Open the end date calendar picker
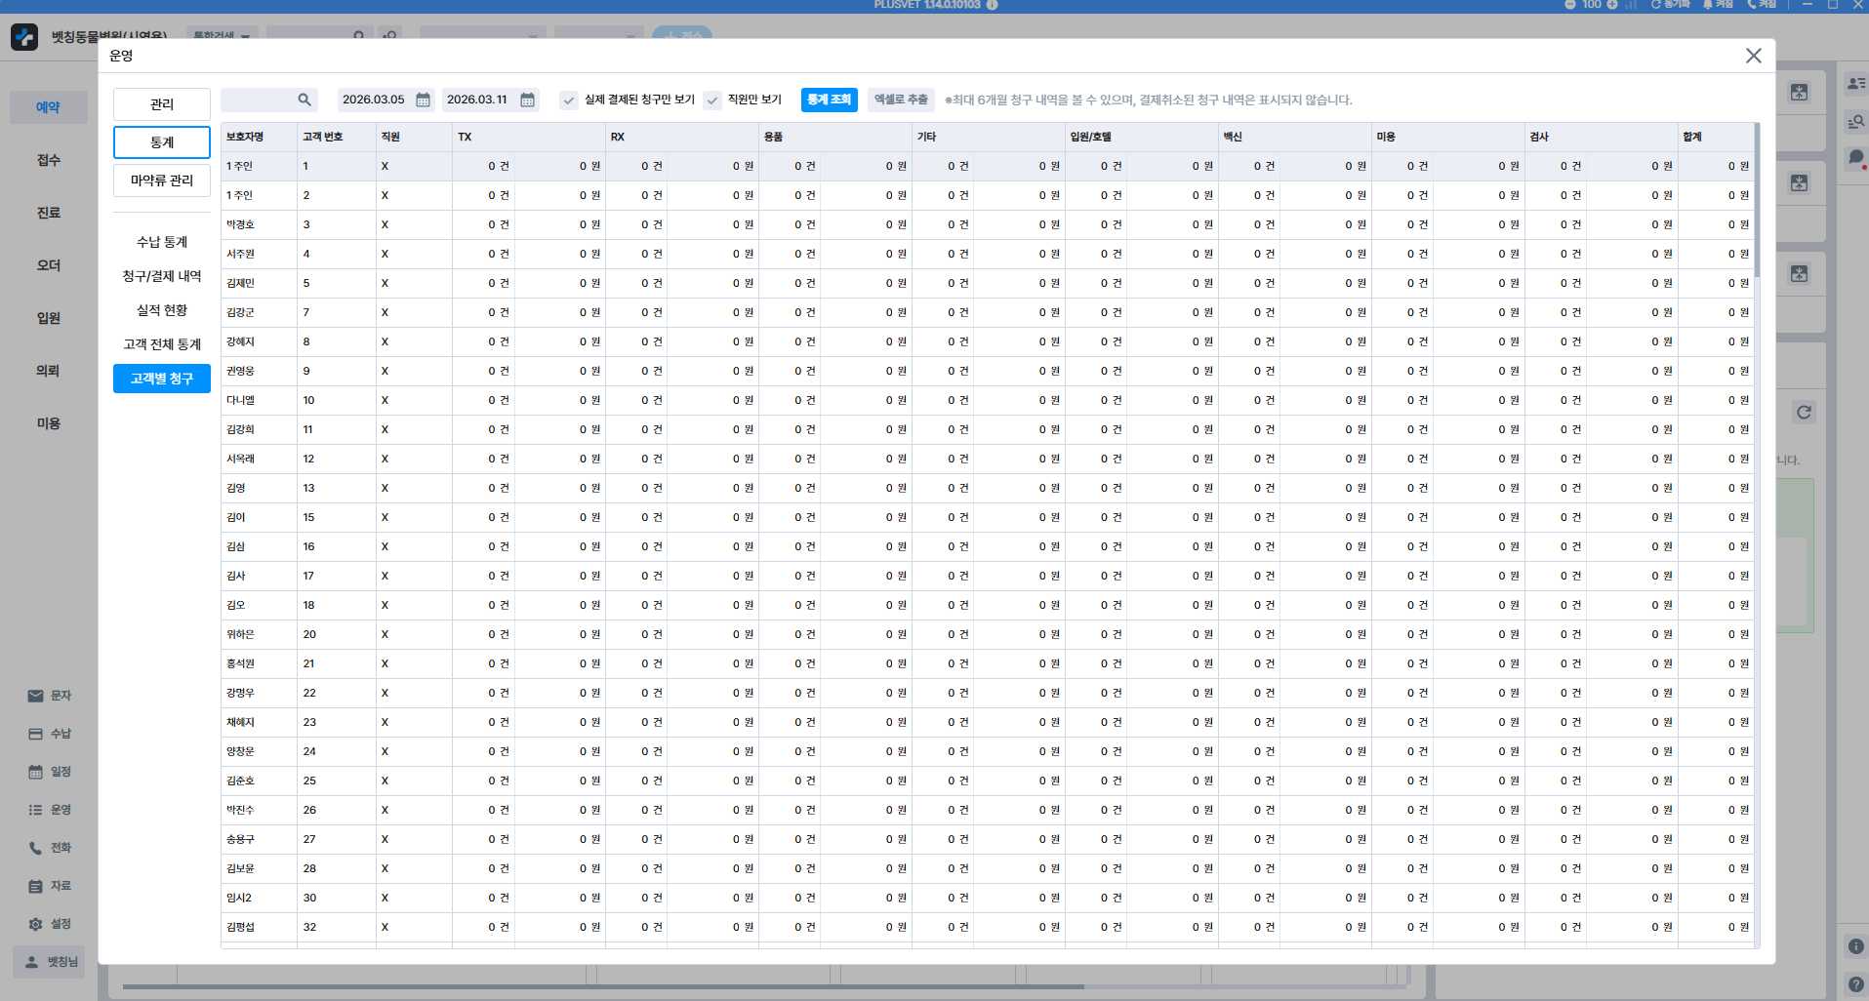Image resolution: width=1869 pixels, height=1001 pixels. point(527,100)
